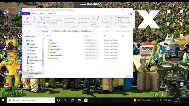Switch to the Accueil ribbon tab
The image size is (189, 106).
coord(34,14)
